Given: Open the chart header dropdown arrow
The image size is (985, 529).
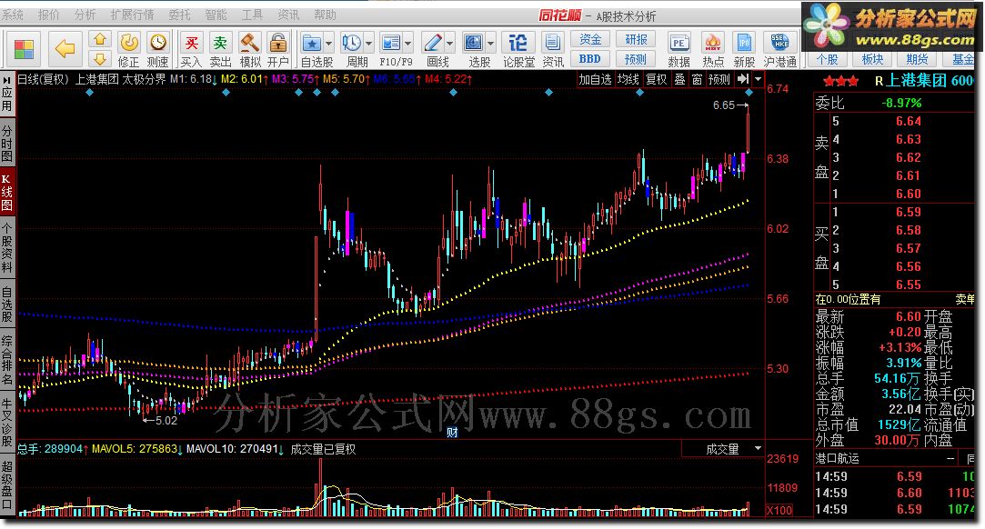Looking at the screenshot, I should 758,79.
